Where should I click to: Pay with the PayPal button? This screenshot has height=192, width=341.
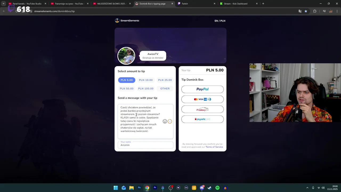click(202, 89)
